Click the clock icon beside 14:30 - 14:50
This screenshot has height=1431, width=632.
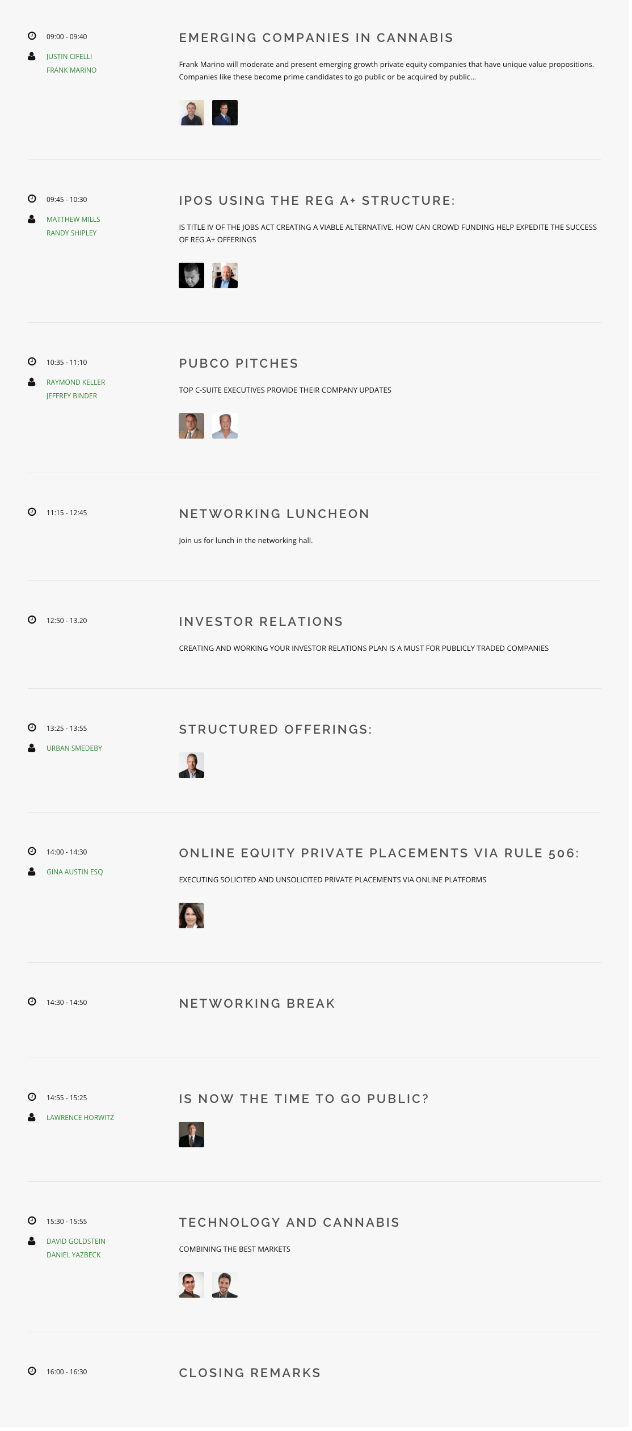(32, 1002)
